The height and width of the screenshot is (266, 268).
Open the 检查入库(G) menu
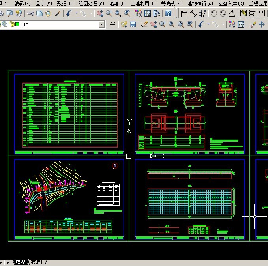coord(231,4)
